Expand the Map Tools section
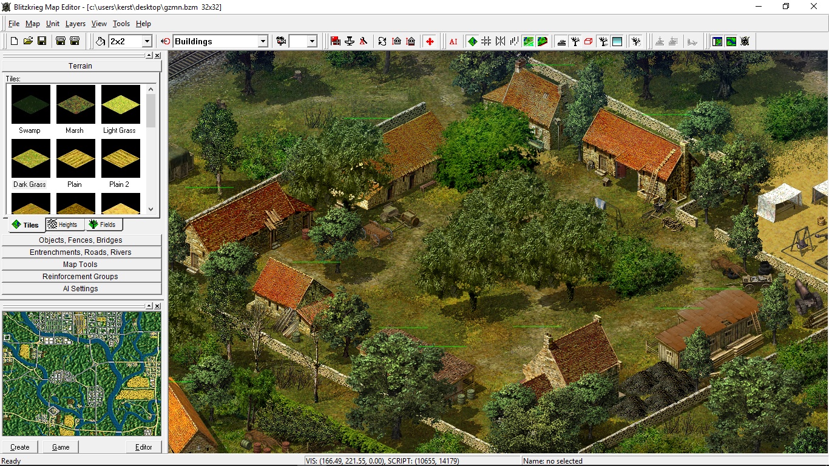829x466 pixels. (81, 265)
